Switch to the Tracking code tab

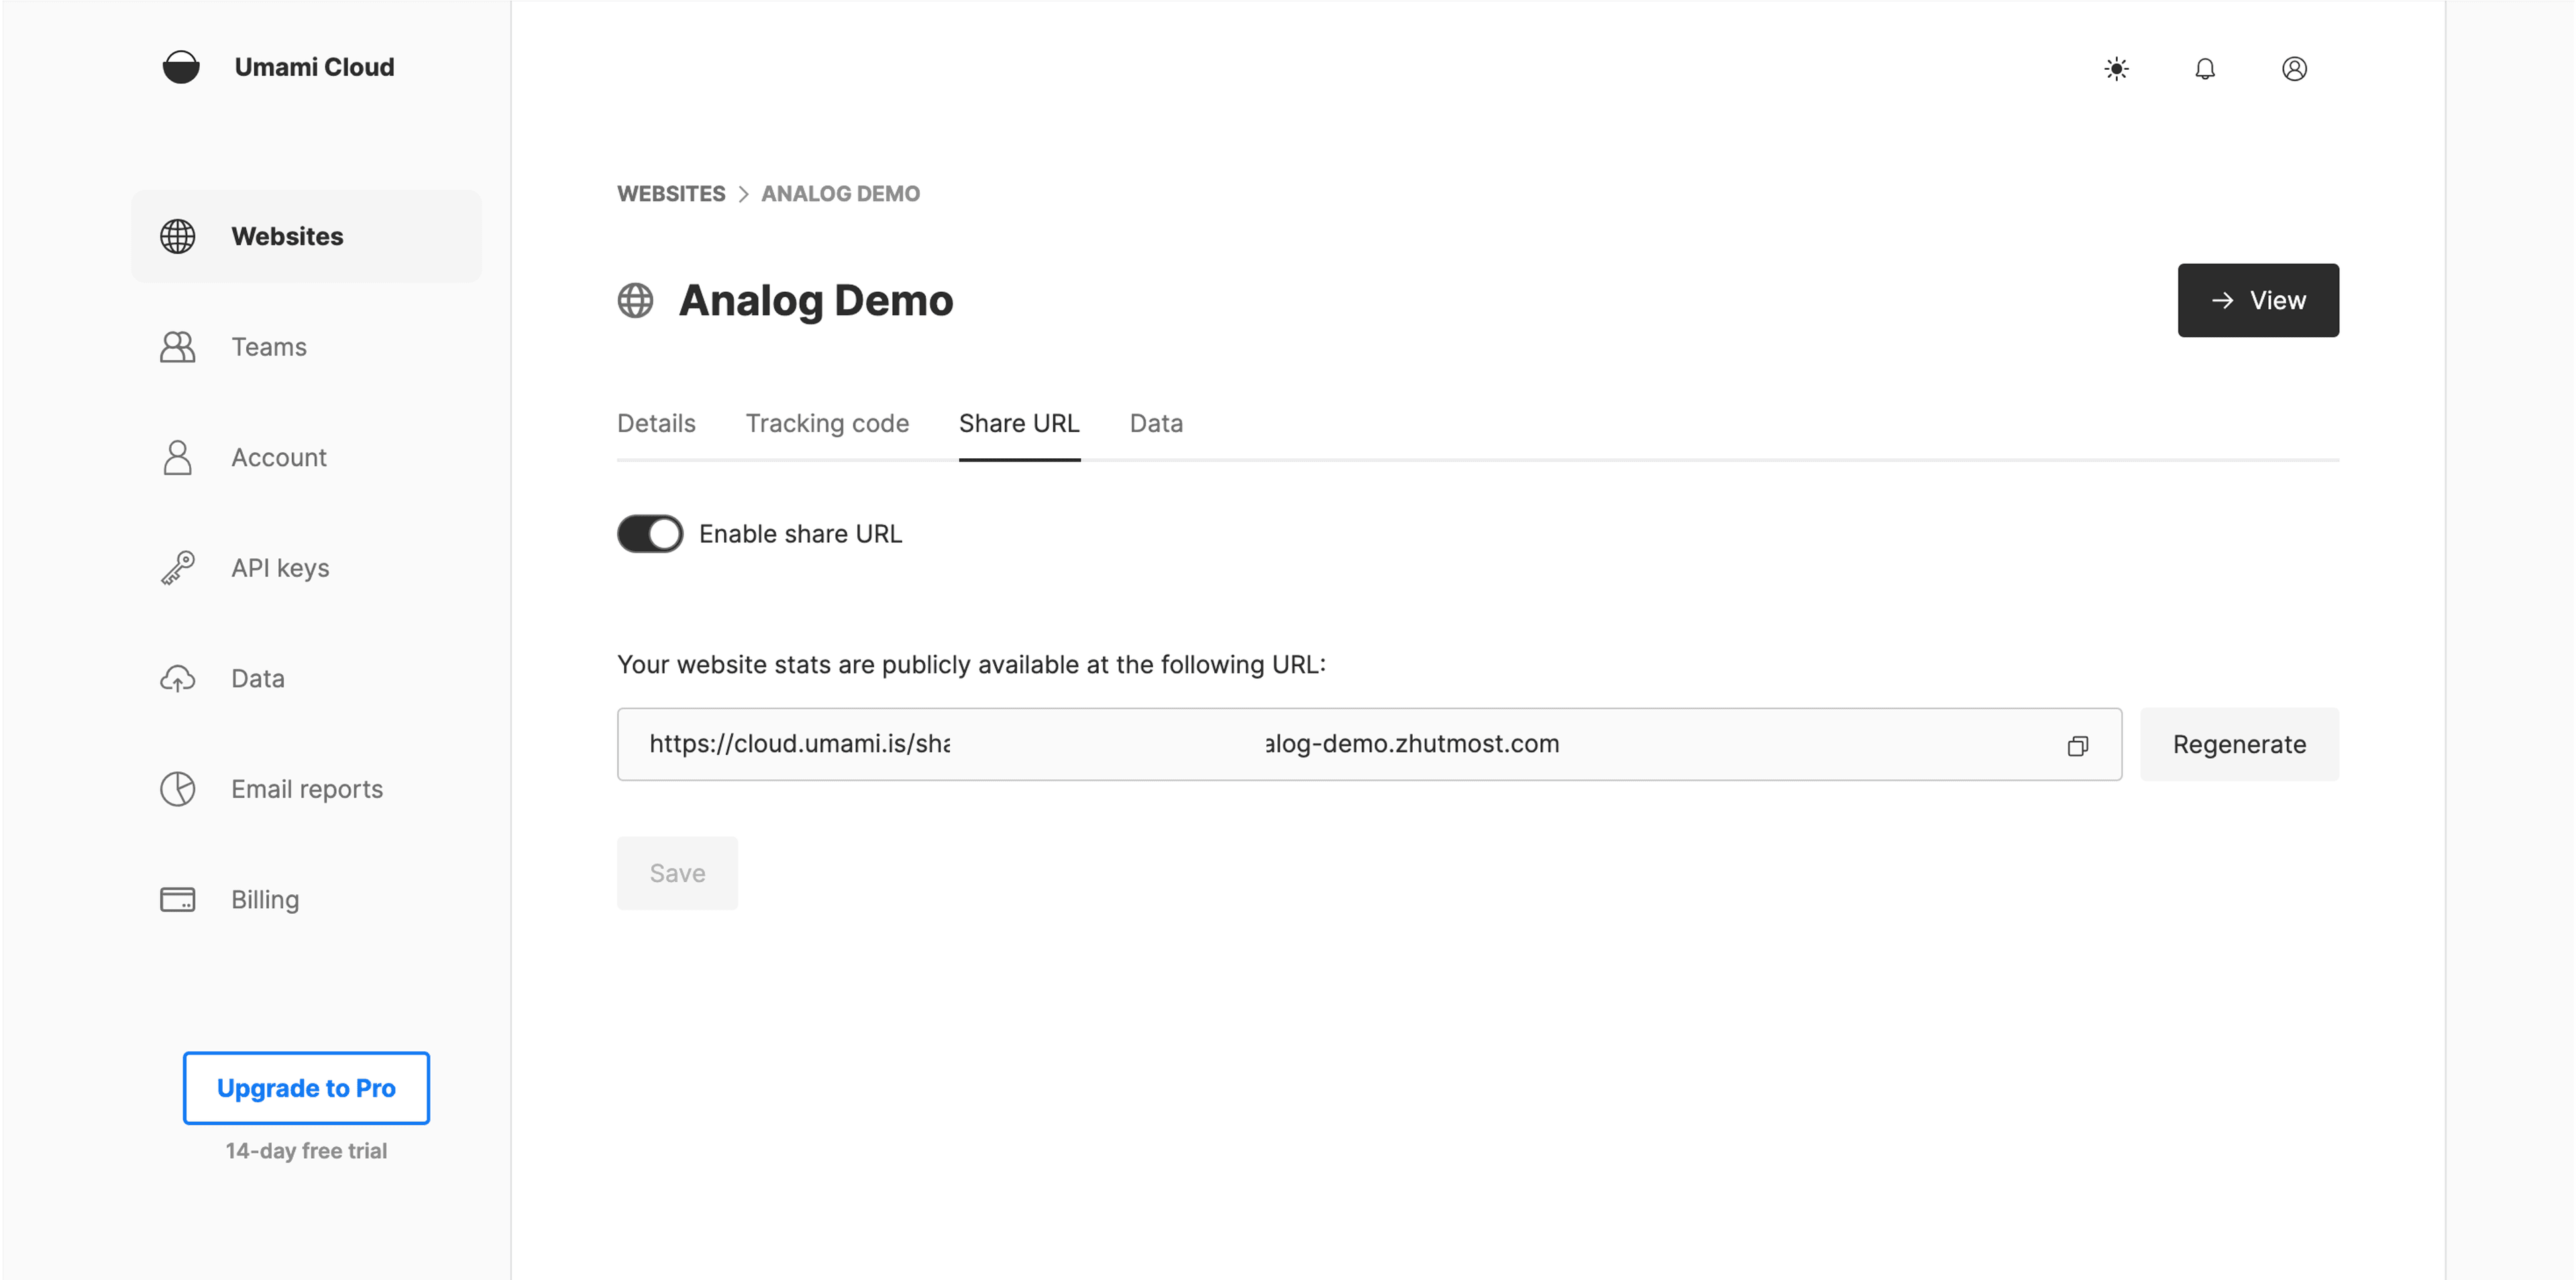827,424
